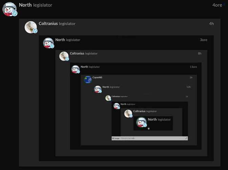This screenshot has width=228, height=170.
Task: Click the CayonNS user avatar
Action: 88,80
